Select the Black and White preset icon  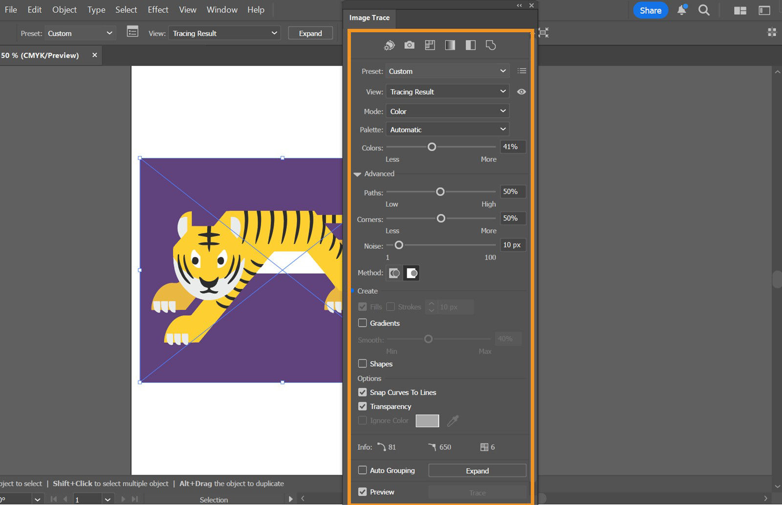click(471, 45)
